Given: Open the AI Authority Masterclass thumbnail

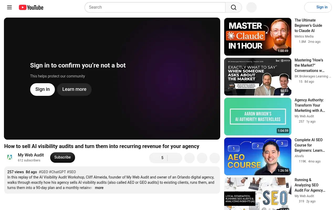Looking at the screenshot, I should (x=258, y=117).
